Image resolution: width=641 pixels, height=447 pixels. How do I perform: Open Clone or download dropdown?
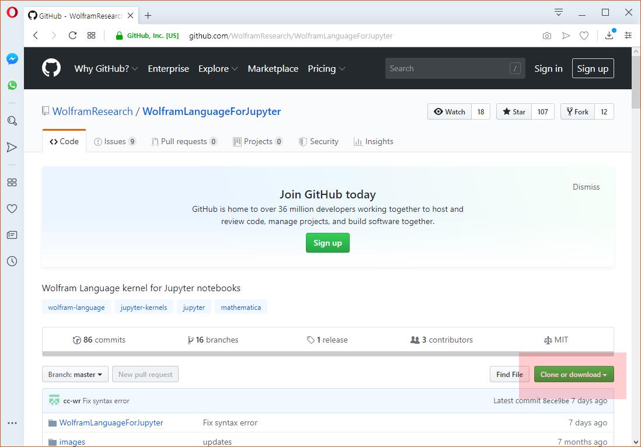point(574,374)
